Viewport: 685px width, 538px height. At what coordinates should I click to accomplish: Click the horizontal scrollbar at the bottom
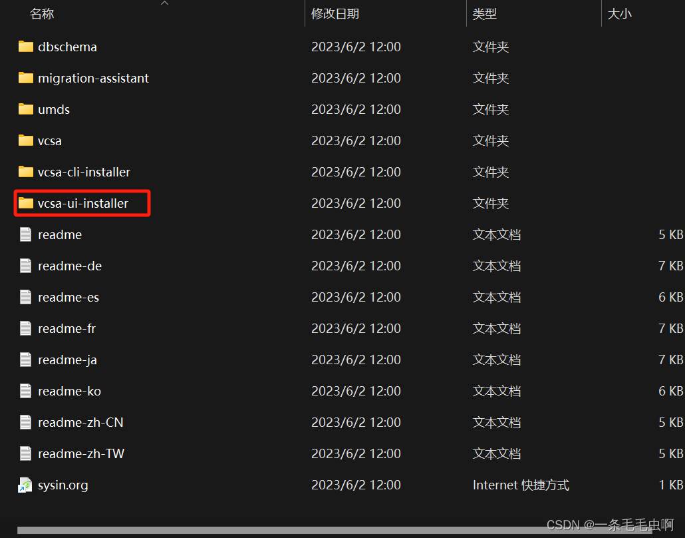[x=333, y=531]
